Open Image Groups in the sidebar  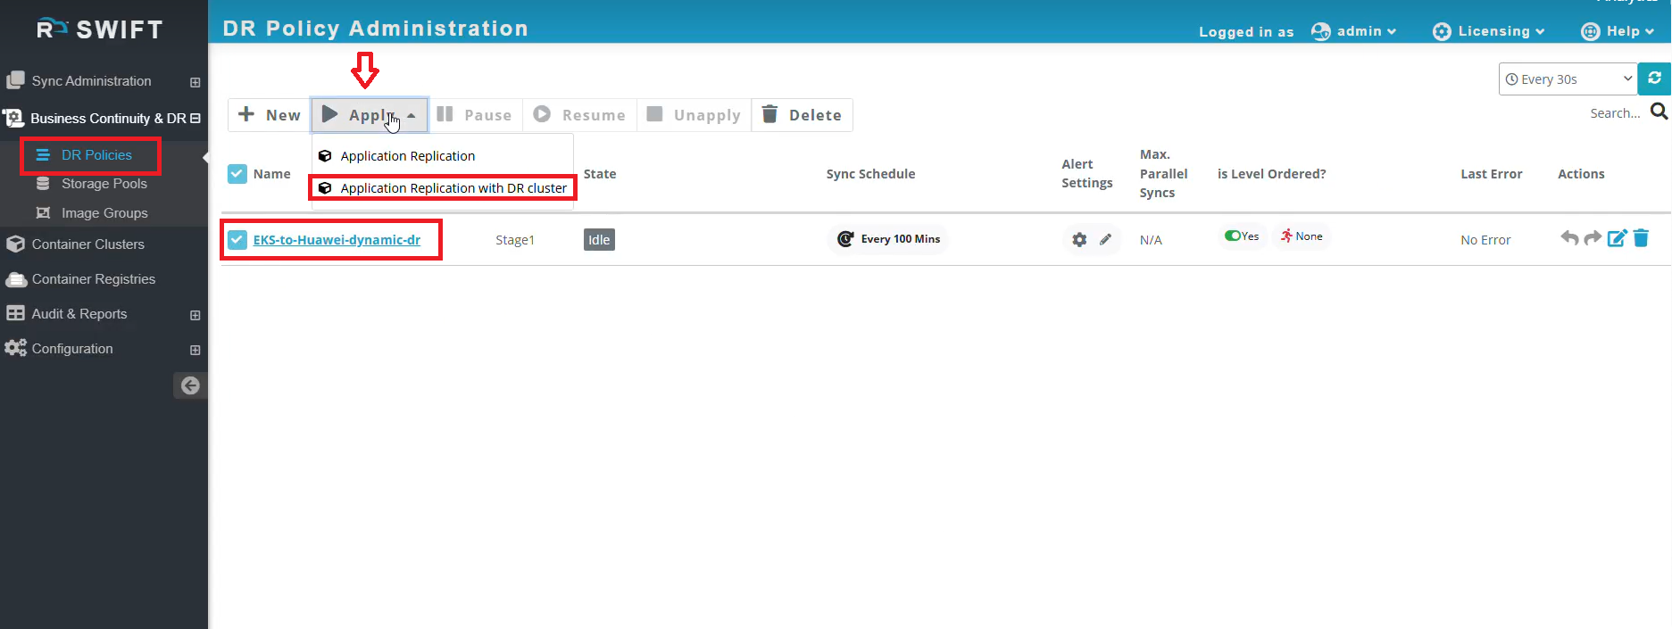[x=104, y=213]
